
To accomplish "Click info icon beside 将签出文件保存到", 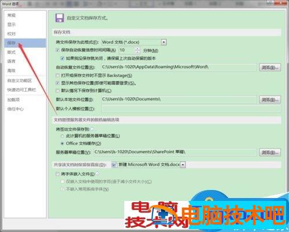I will click(x=92, y=129).
